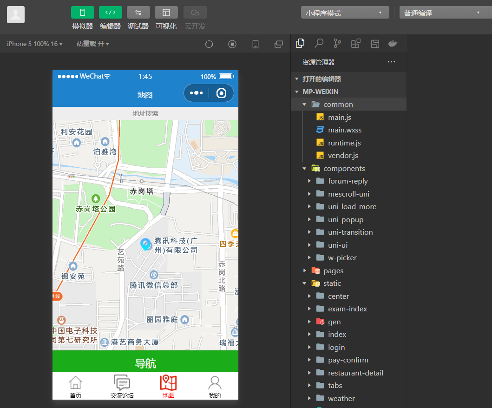492x408 pixels.
Task: Switch to the 地图 map tab
Action: tap(169, 387)
